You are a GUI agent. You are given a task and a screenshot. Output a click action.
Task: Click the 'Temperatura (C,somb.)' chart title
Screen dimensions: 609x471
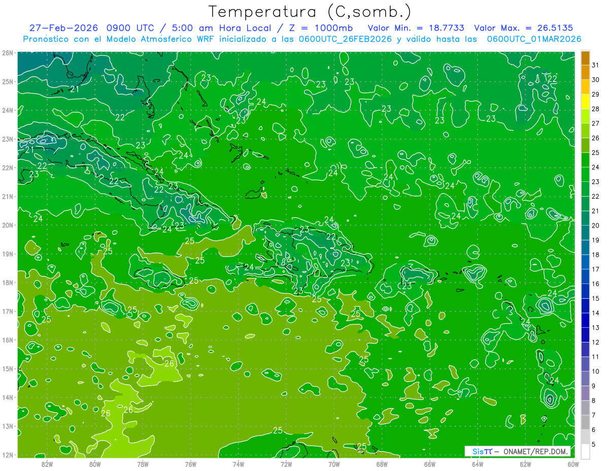[x=310, y=12]
